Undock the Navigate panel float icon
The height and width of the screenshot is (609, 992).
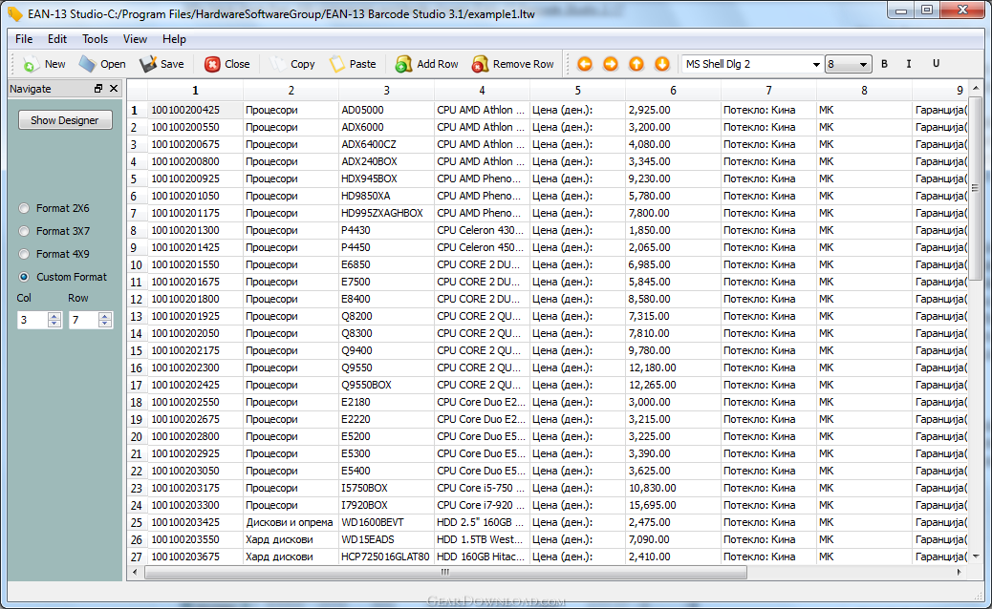pos(98,89)
